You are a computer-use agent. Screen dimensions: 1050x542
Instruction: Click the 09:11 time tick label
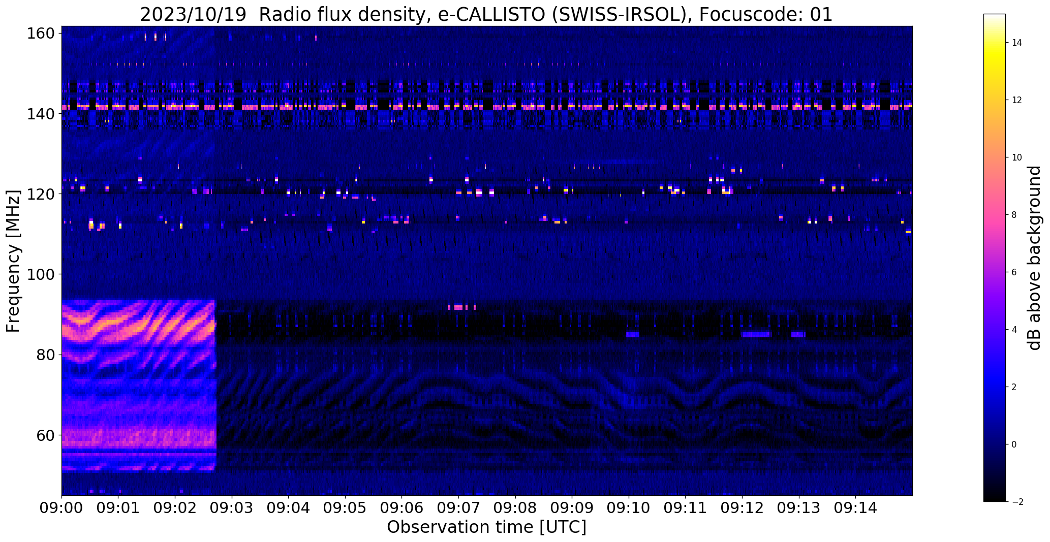point(686,508)
